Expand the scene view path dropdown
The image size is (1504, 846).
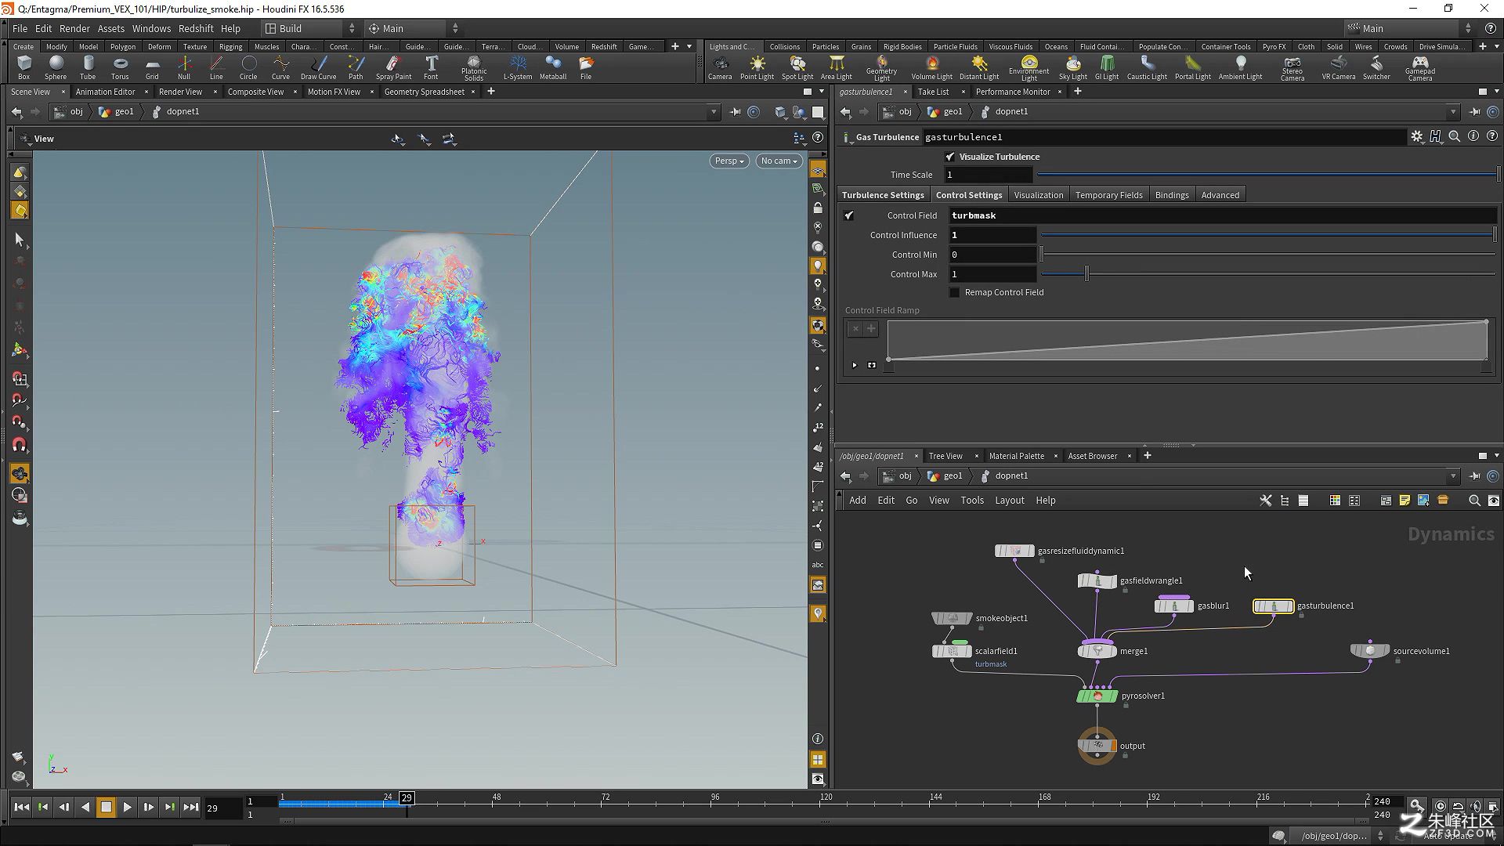coord(714,112)
